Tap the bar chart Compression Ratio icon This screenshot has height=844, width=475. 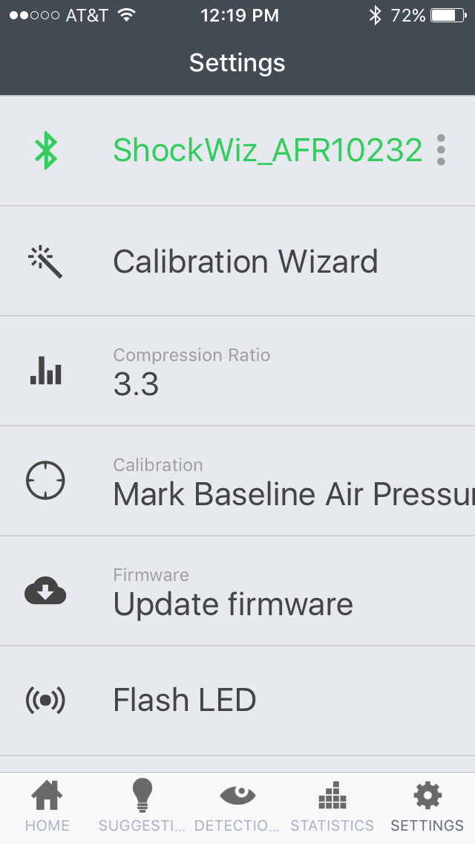46,371
